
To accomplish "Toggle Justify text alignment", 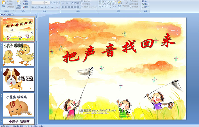I will tap(72, 7).
